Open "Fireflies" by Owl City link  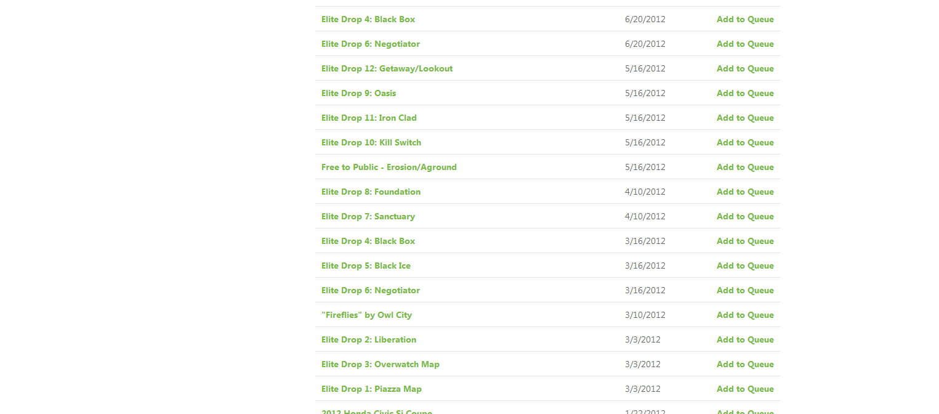pos(366,315)
